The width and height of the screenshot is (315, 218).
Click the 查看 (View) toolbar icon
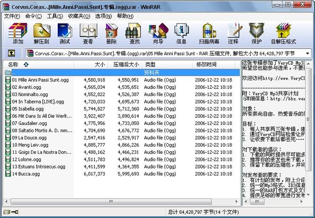coord(88,30)
